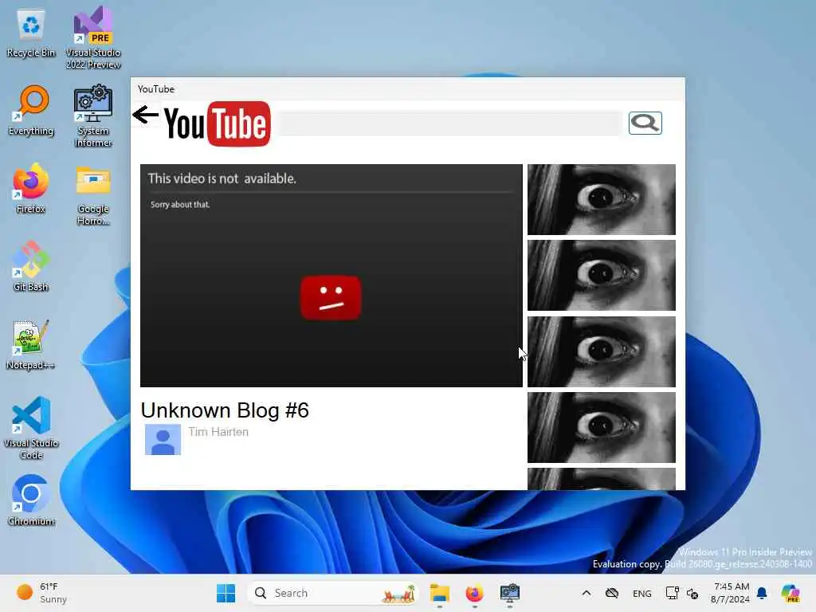The image size is (816, 612).
Task: Click the network display tray icon
Action: pyautogui.click(x=672, y=593)
